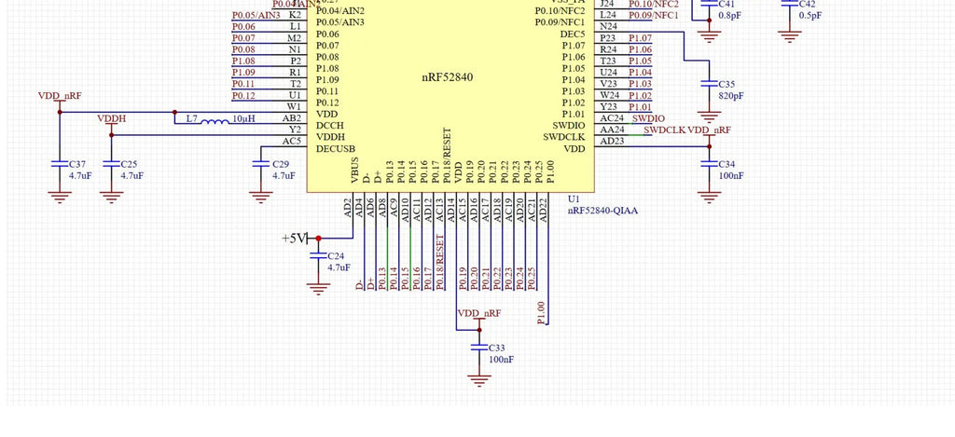Click pin designator AC5
Screen dimensions: 955x437
tap(292, 142)
